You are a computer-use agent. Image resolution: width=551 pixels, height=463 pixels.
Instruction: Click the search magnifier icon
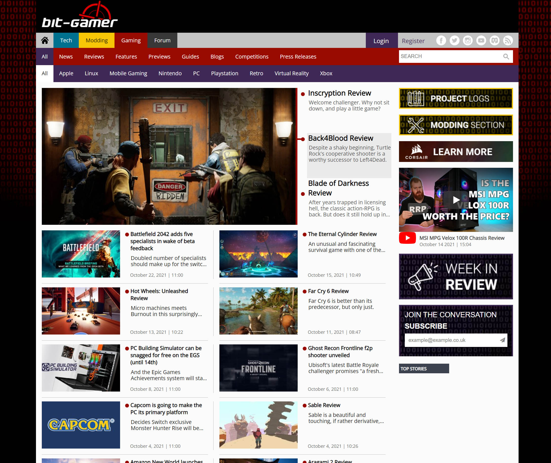pyautogui.click(x=506, y=57)
